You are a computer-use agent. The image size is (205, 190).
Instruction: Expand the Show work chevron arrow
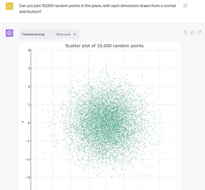coord(75,34)
